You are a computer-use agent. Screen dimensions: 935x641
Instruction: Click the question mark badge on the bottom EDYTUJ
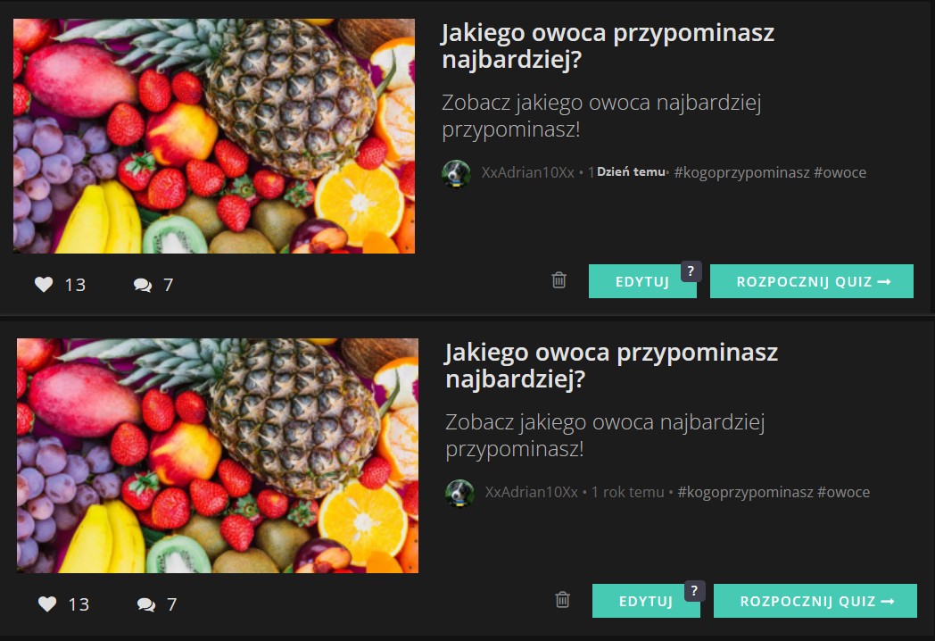pos(694,591)
